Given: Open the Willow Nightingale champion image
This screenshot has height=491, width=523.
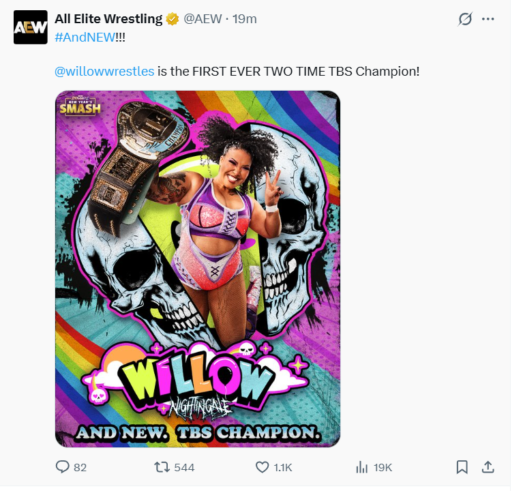Looking at the screenshot, I should [x=198, y=269].
